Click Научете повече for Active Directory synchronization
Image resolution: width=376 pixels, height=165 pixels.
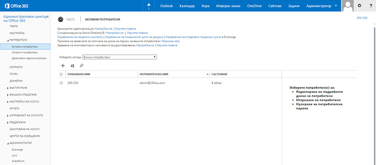pos(137,33)
